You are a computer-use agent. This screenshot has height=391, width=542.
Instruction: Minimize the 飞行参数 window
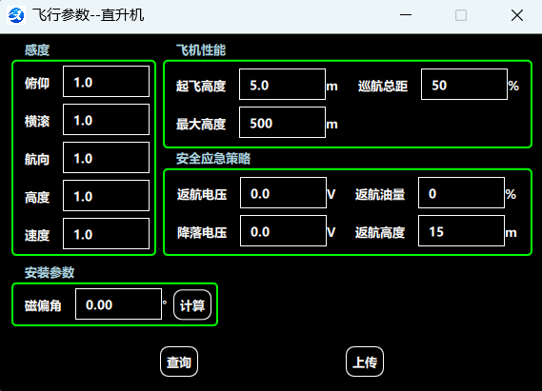(x=406, y=15)
